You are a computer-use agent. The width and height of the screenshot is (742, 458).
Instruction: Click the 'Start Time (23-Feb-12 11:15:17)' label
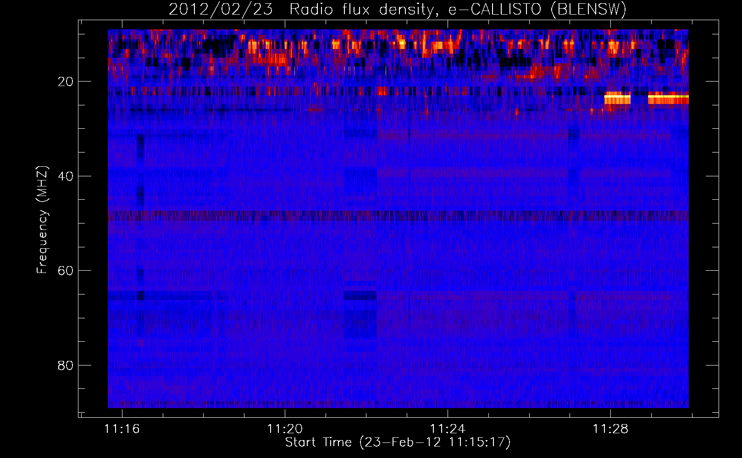tap(398, 442)
